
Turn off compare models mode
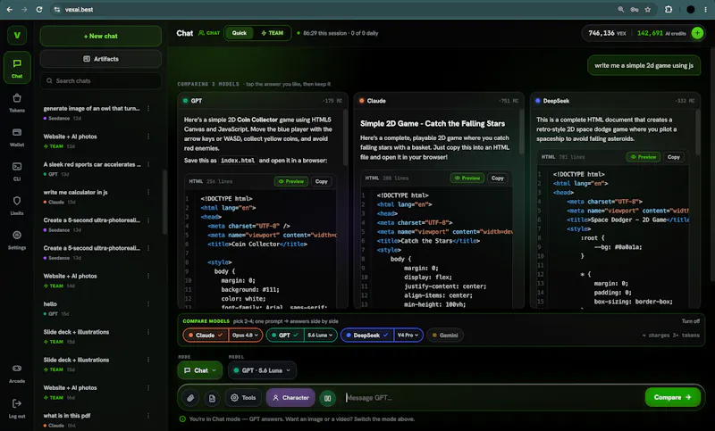(690, 321)
